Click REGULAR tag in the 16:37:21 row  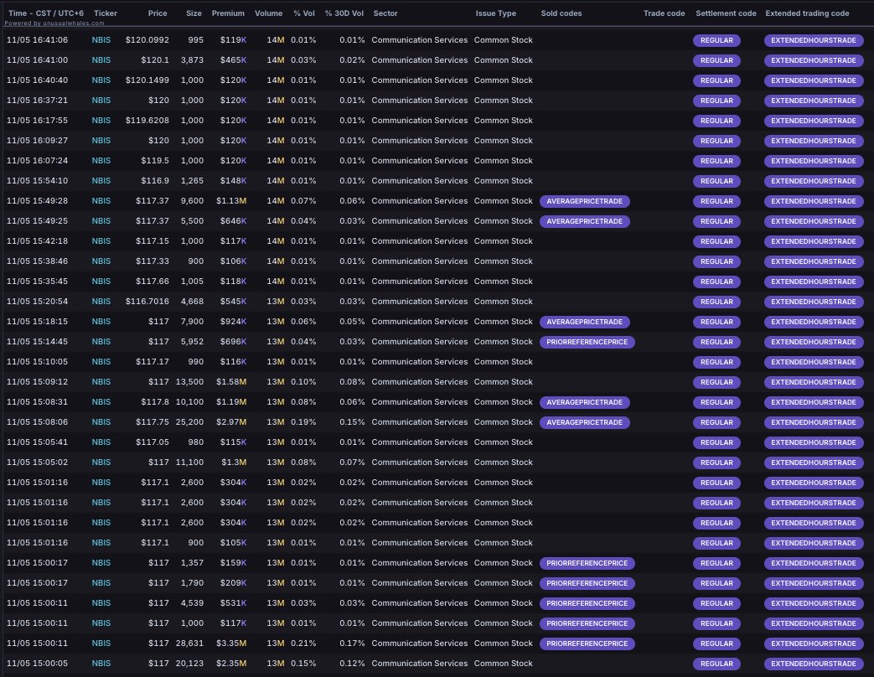click(716, 101)
